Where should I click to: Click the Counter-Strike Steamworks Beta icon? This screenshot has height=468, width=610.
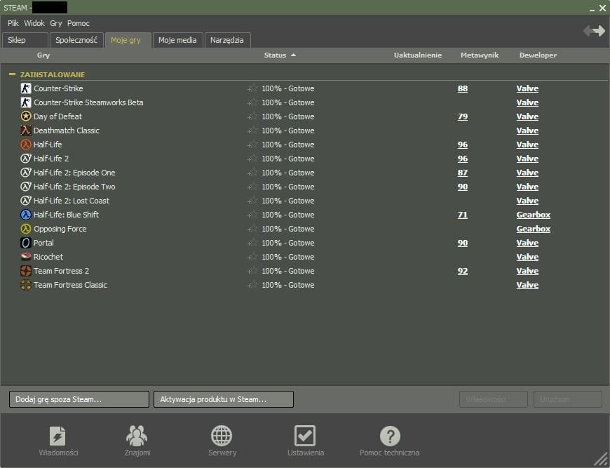point(26,102)
